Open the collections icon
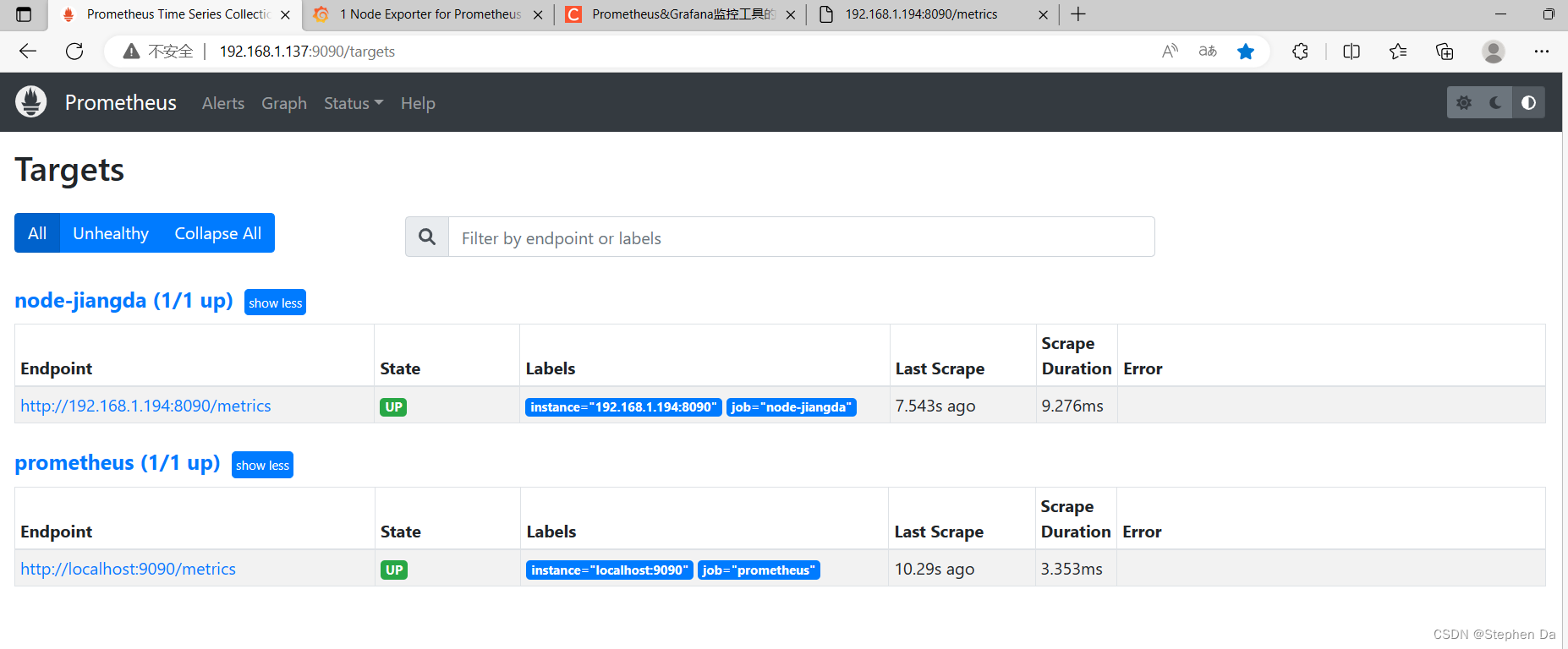The image size is (1568, 649). coord(1445,52)
